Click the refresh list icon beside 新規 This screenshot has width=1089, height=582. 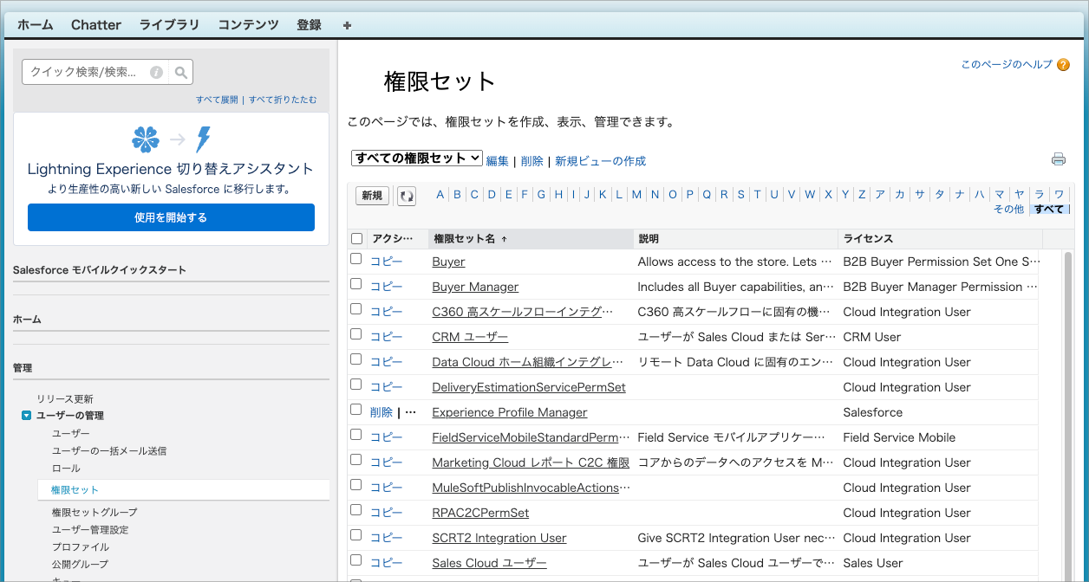click(407, 196)
